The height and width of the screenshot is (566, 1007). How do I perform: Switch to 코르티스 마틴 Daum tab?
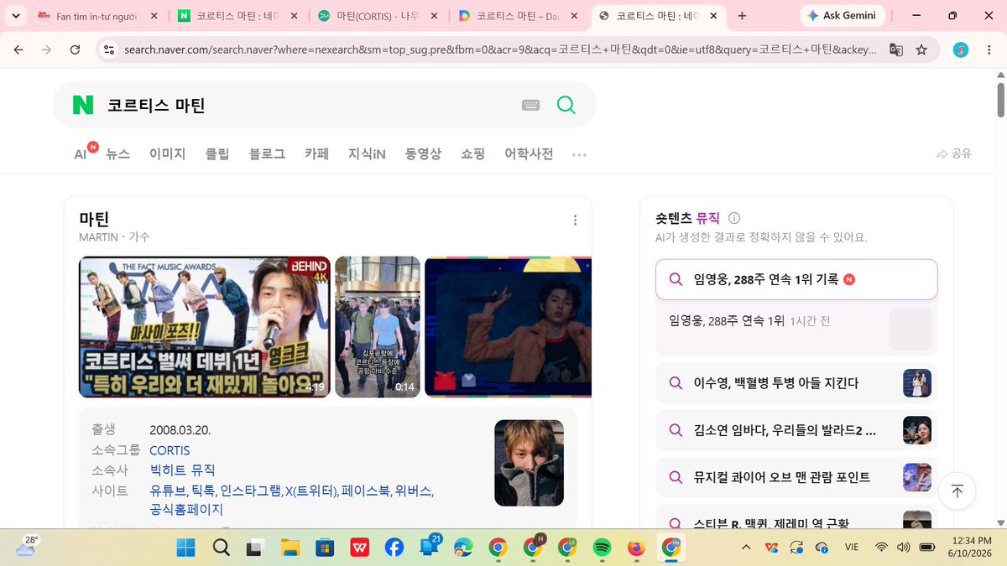pos(518,16)
